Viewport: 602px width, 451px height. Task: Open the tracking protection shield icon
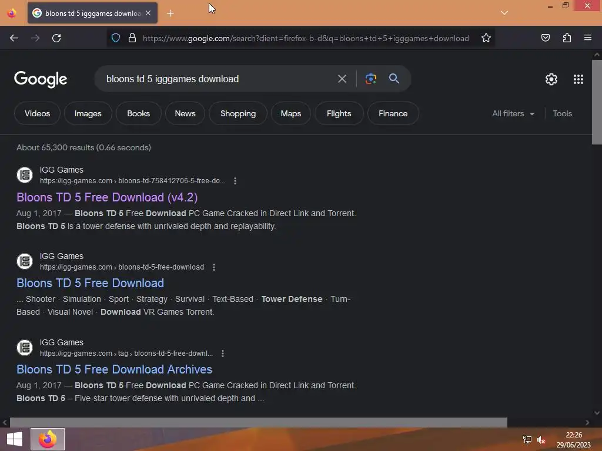coord(116,38)
